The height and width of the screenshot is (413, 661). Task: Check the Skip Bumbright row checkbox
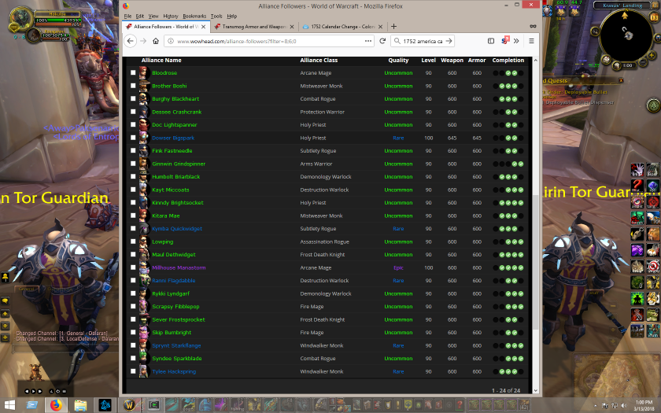(133, 332)
